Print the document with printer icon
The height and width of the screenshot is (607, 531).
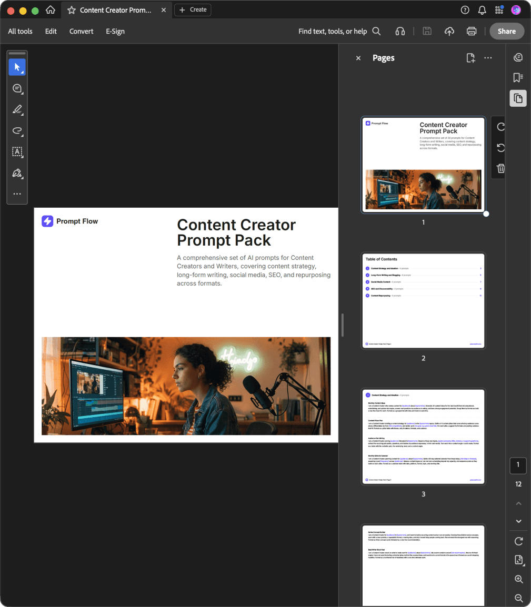pos(472,32)
